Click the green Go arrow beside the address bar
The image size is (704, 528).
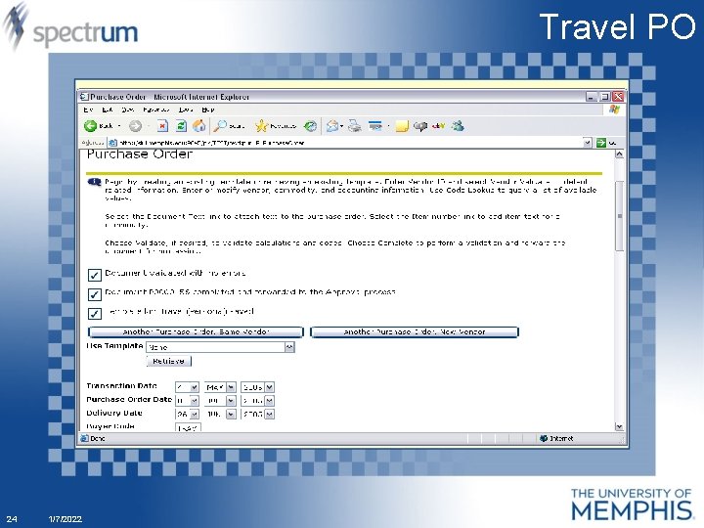pyautogui.click(x=601, y=143)
